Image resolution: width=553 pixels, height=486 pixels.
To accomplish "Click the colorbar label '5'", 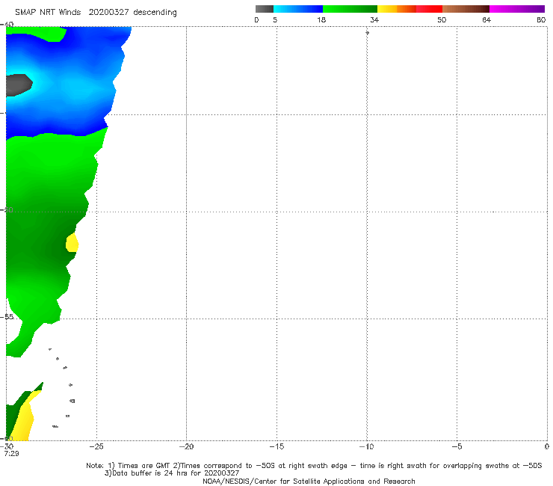I will [x=275, y=20].
